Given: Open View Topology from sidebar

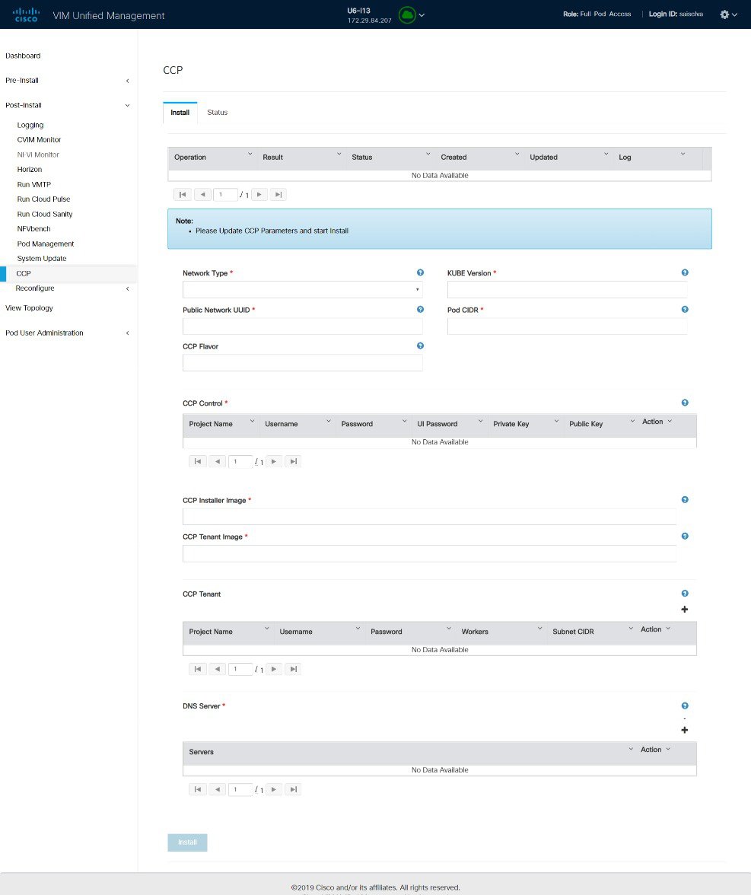Looking at the screenshot, I should tap(29, 308).
